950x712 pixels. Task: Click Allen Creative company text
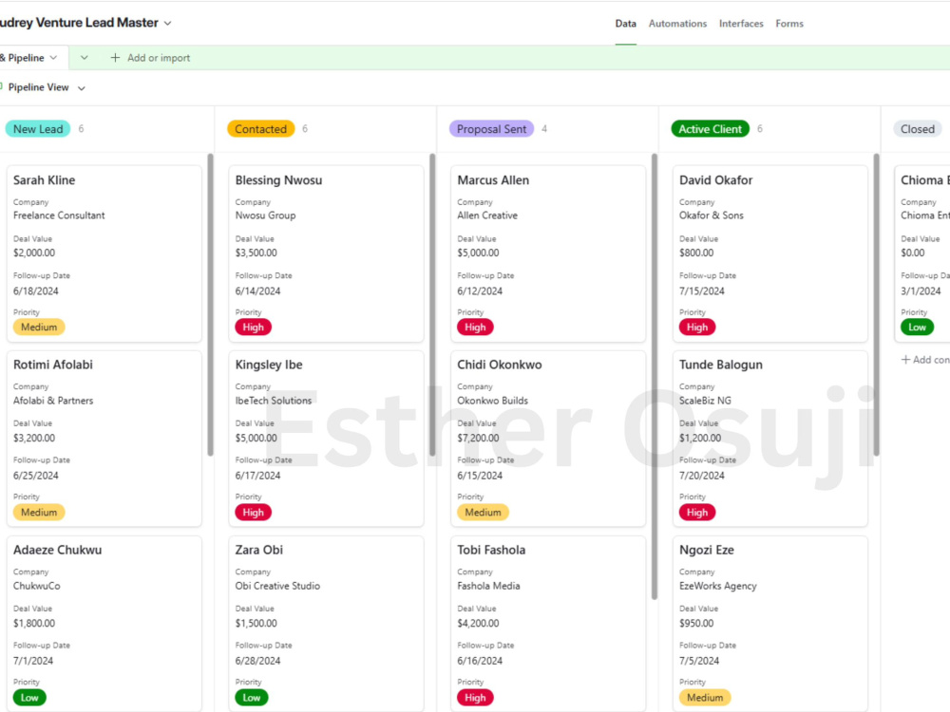[x=487, y=215]
